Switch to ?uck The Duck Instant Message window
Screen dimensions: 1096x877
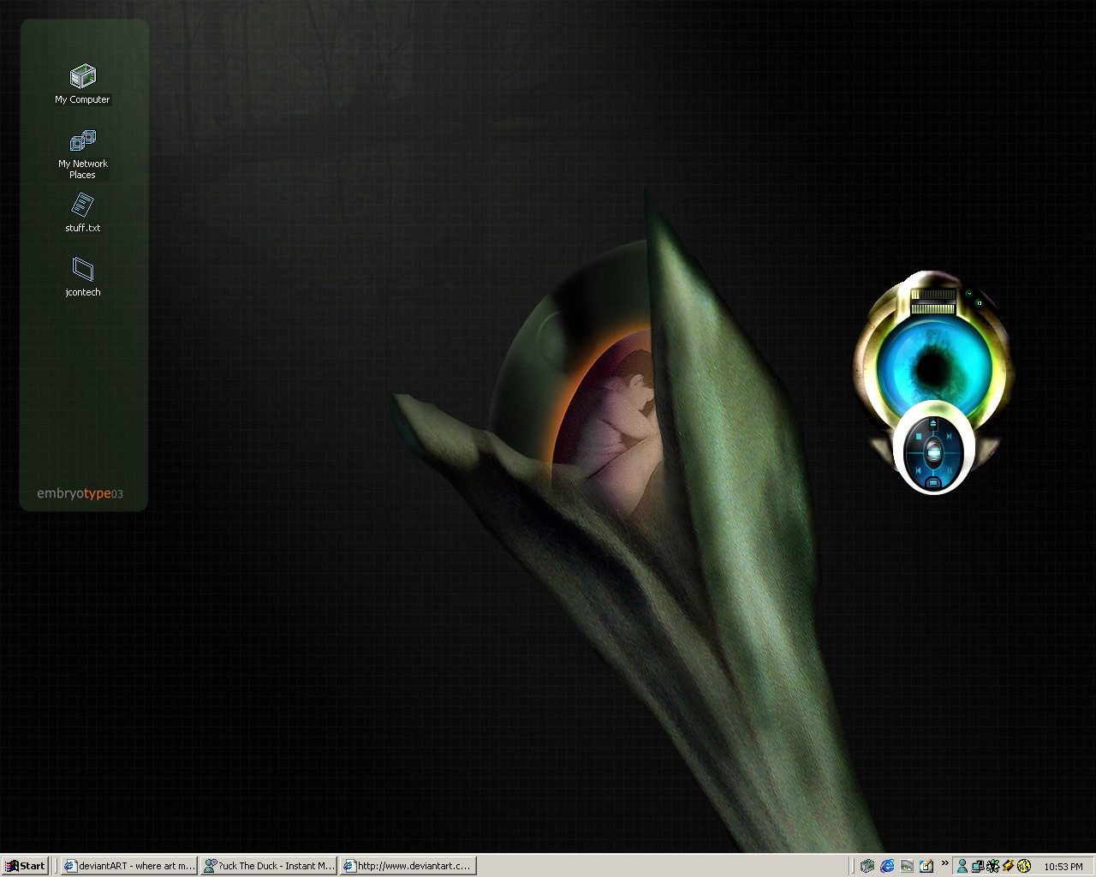(269, 866)
